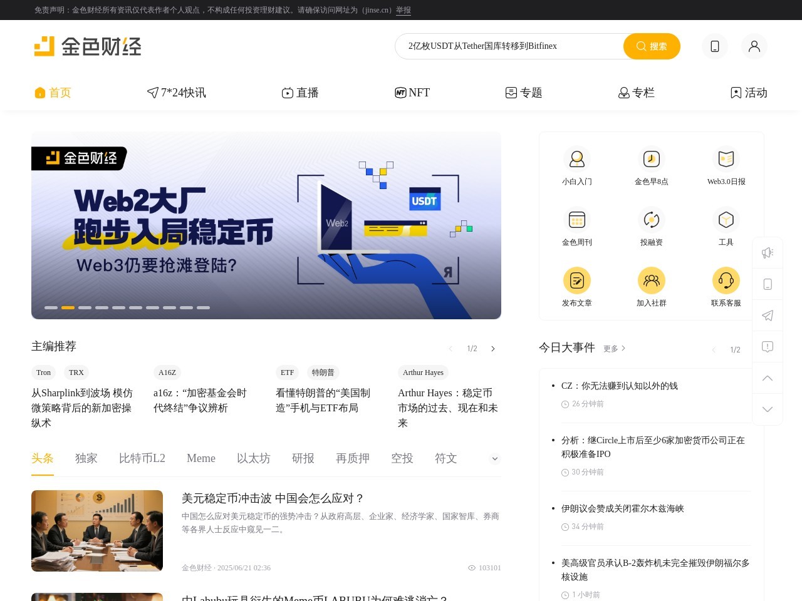This screenshot has height=601, width=802.
Task: Select the 独家 exclusive tab
Action: 86,458
